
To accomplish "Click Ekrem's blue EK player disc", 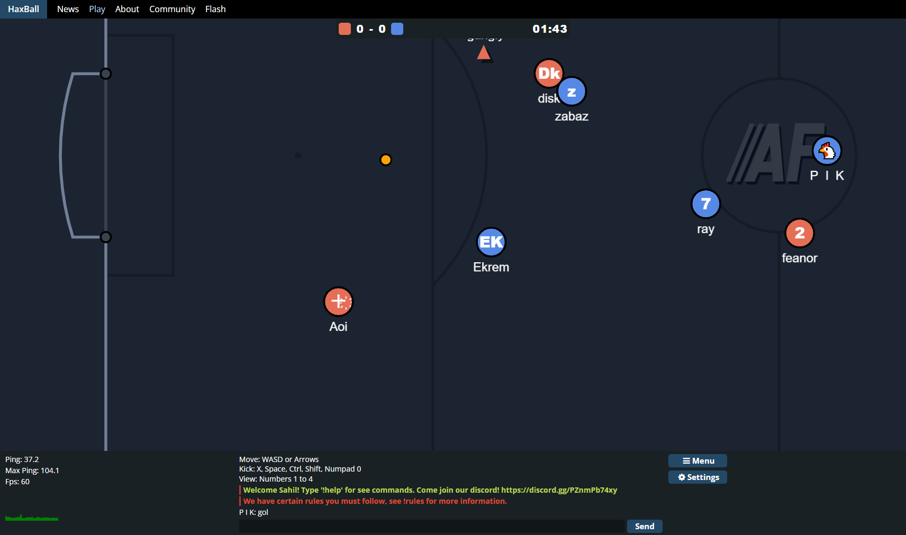I will coord(491,242).
